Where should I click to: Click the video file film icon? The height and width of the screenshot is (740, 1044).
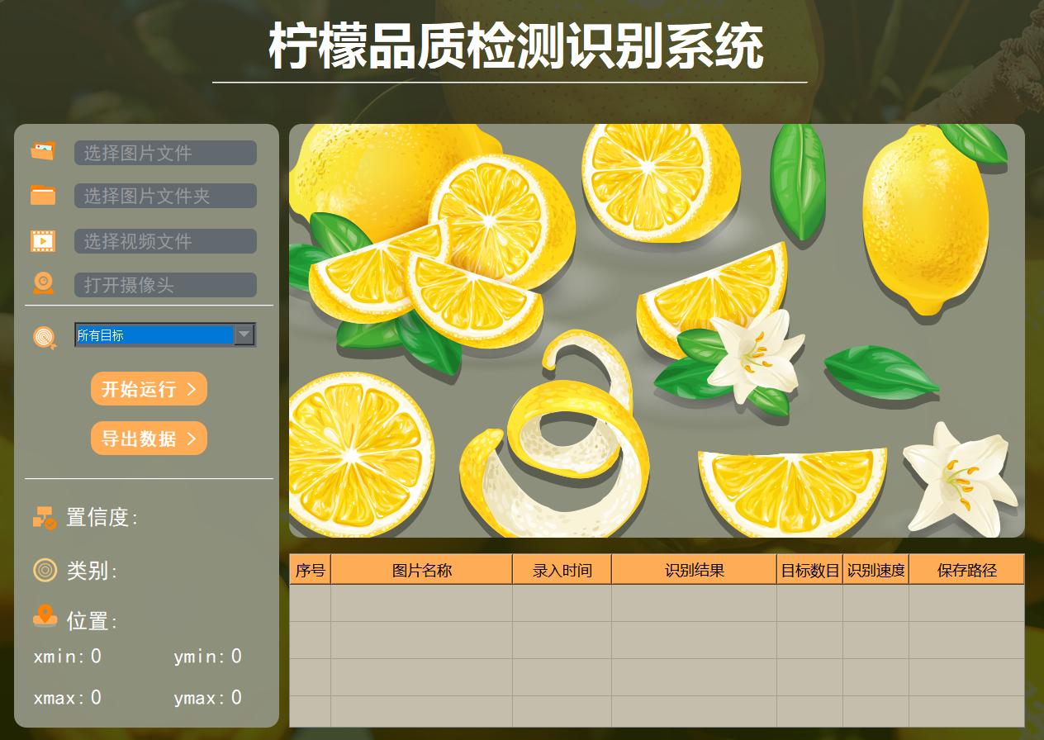pos(43,240)
